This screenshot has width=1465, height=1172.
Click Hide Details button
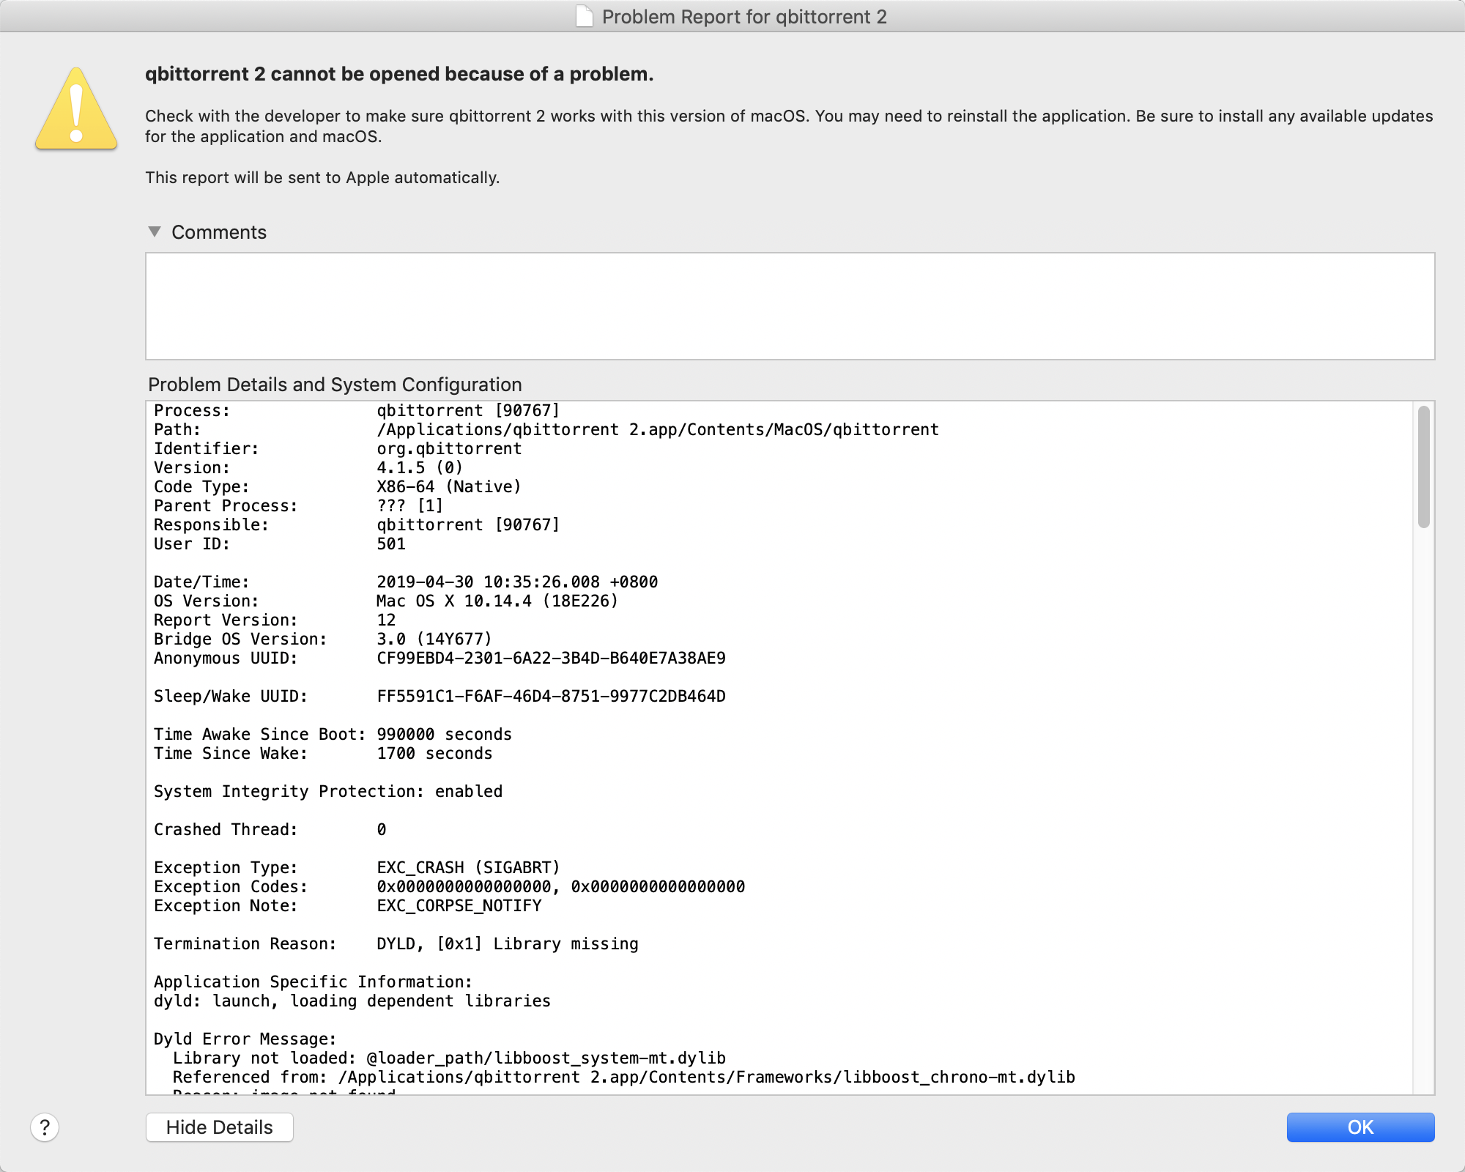click(x=220, y=1127)
